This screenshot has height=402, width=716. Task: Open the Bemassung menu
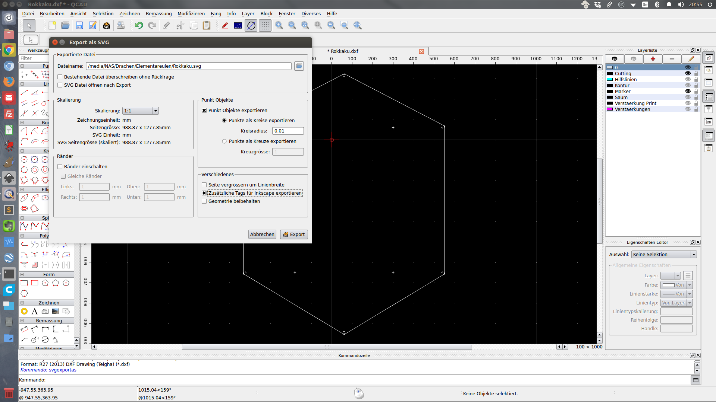coord(158,14)
